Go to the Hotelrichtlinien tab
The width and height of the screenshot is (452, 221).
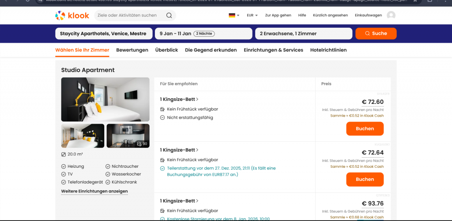[328, 50]
